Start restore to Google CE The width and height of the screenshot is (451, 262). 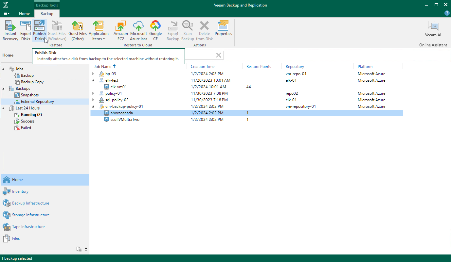(x=155, y=31)
